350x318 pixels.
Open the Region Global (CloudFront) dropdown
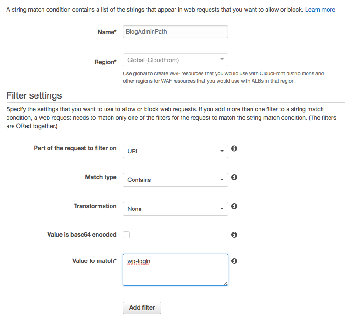(175, 60)
